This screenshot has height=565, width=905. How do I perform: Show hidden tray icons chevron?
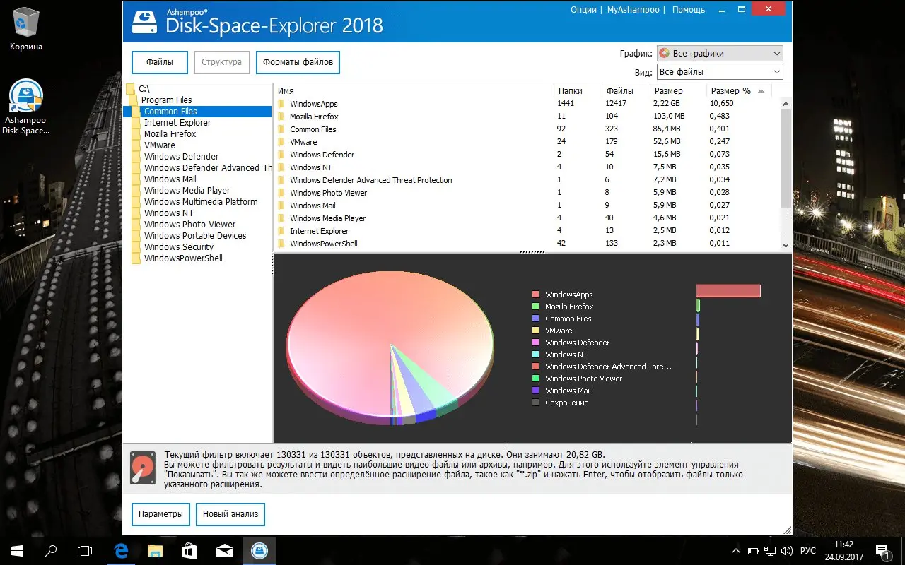coord(735,551)
